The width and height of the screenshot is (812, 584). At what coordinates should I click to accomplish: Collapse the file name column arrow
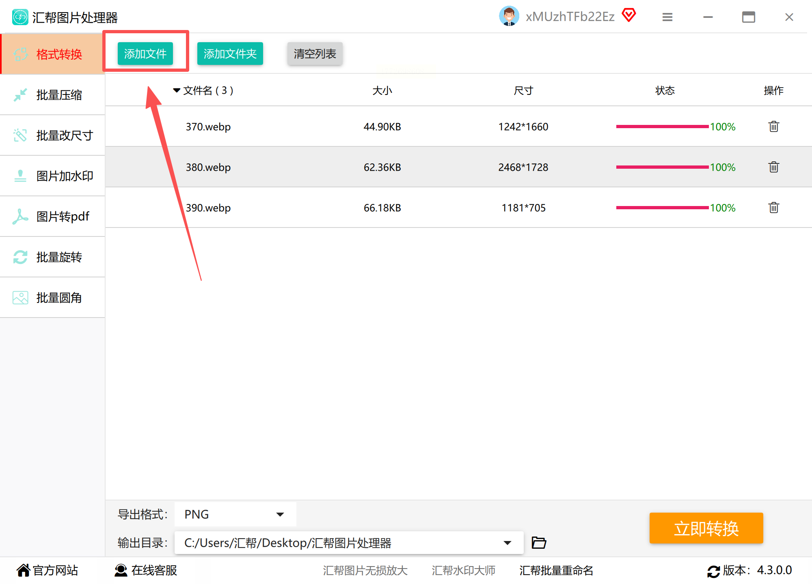177,90
